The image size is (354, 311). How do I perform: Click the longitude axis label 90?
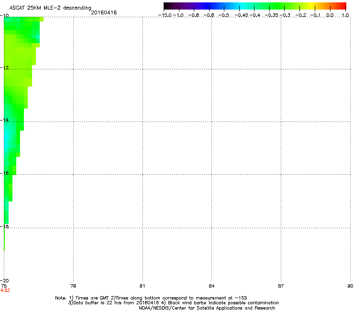[350, 286]
